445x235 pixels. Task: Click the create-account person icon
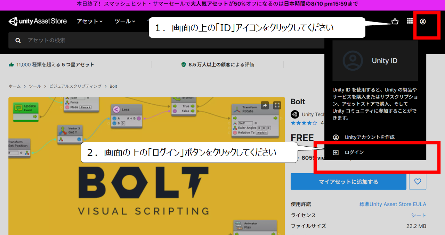tap(336, 137)
